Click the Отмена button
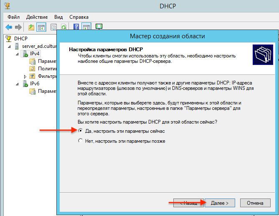Screen dimensions: 279x216 pos(255,203)
